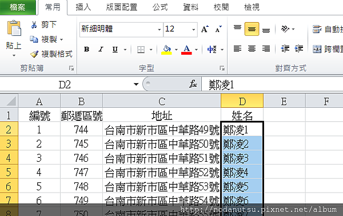Click the phonetic guide (中) icon
Screen dimensions: 343x216
tap(212, 50)
